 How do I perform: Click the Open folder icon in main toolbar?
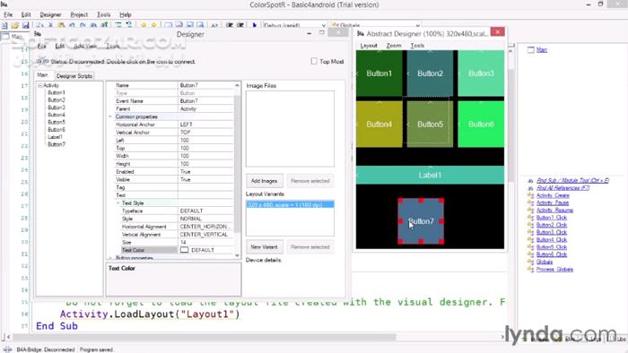tap(15, 25)
